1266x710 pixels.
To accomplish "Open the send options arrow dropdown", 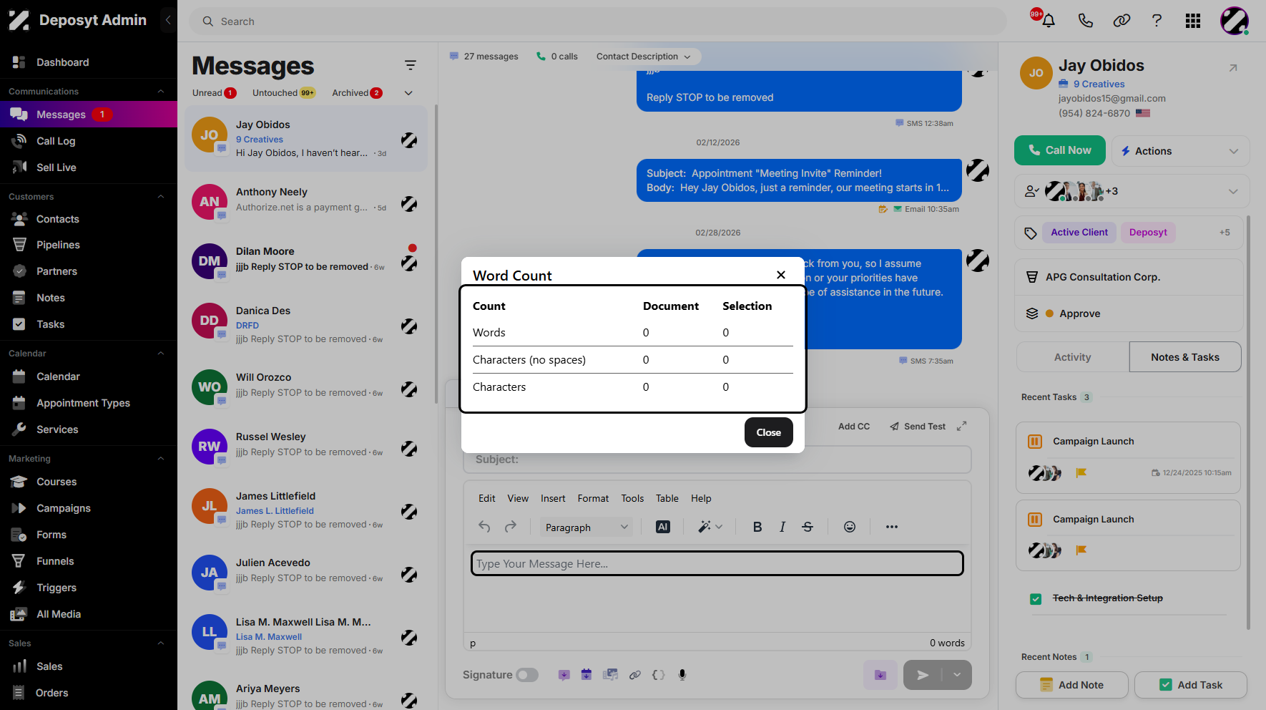I will [957, 675].
